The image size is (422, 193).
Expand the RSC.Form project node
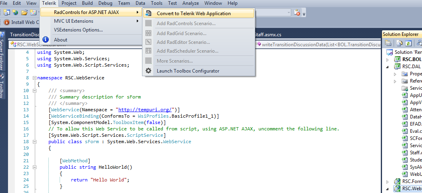pos(388,181)
